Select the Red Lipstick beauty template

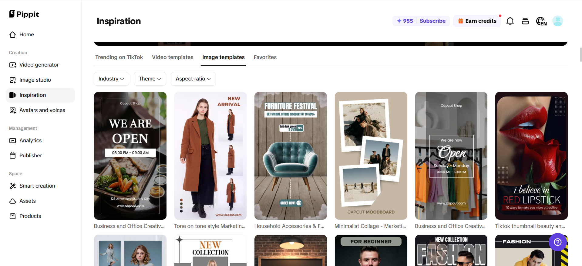click(531, 156)
